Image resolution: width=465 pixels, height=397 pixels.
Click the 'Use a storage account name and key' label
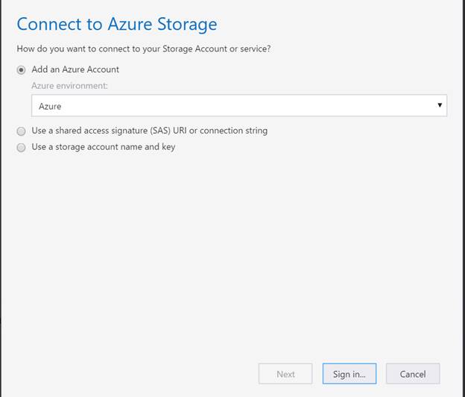pos(104,147)
